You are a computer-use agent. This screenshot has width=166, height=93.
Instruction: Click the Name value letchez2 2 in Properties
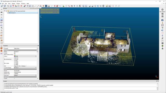pyautogui.click(x=16, y=52)
